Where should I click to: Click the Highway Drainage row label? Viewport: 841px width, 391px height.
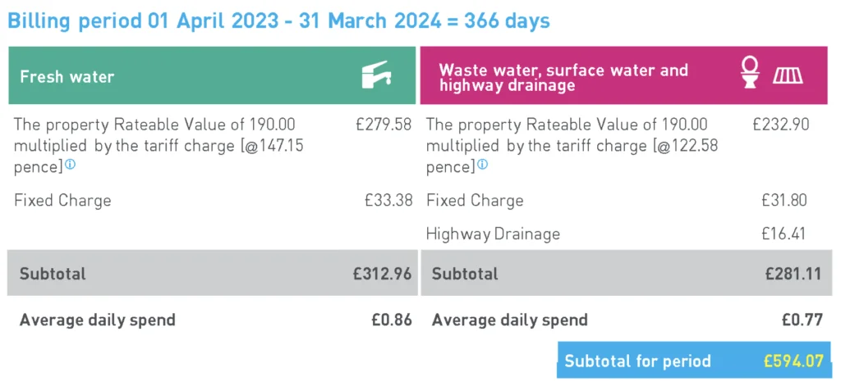click(493, 234)
